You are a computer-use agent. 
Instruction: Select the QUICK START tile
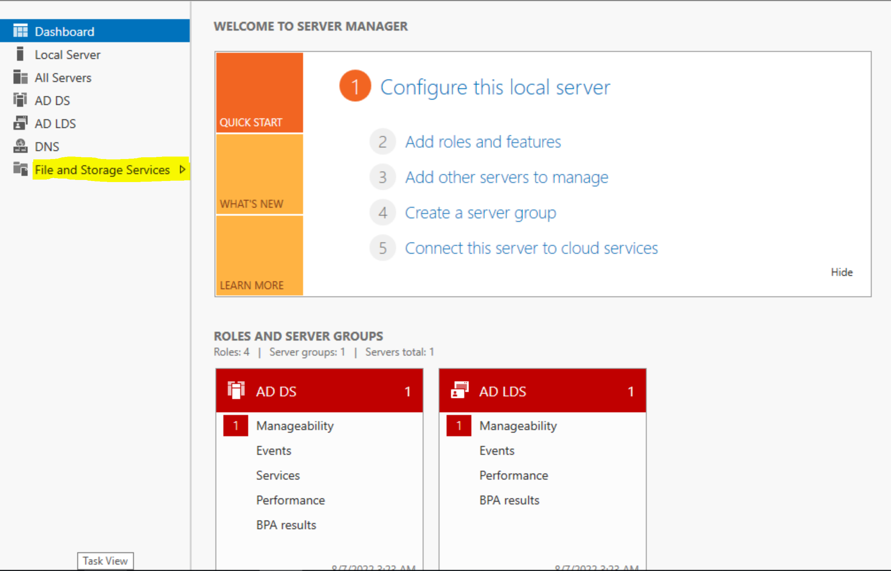[x=260, y=93]
